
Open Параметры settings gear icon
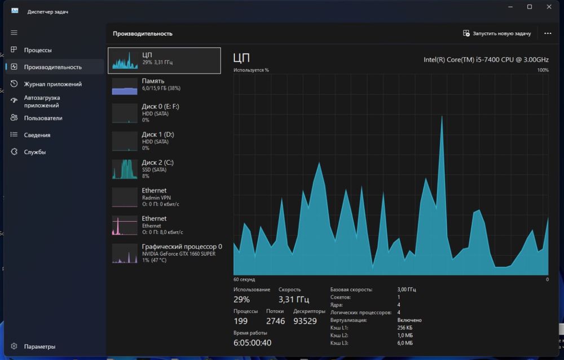pyautogui.click(x=14, y=346)
